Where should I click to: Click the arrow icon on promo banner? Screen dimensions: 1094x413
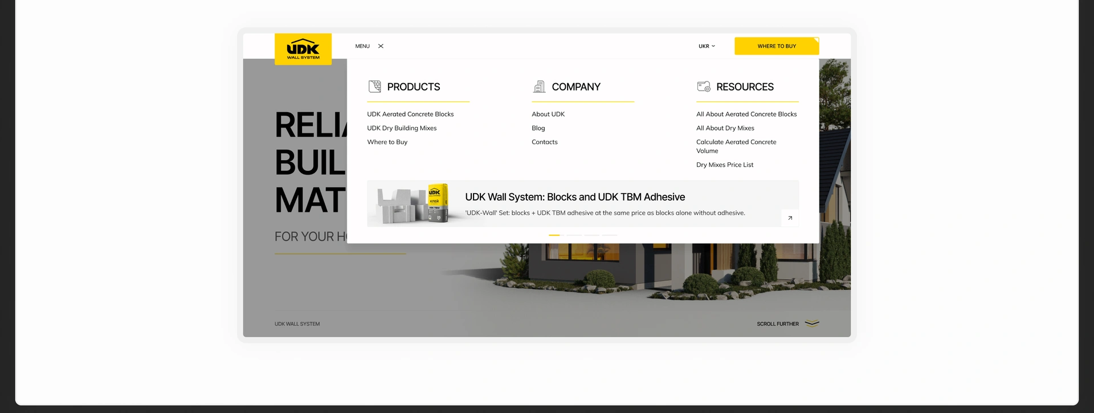(790, 218)
